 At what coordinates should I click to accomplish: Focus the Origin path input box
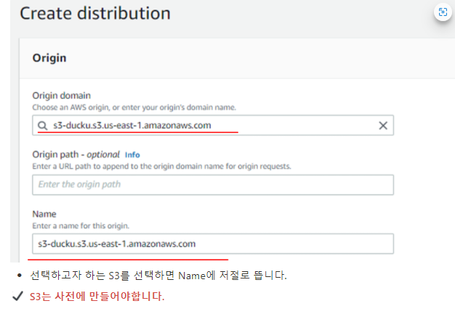[x=213, y=185]
